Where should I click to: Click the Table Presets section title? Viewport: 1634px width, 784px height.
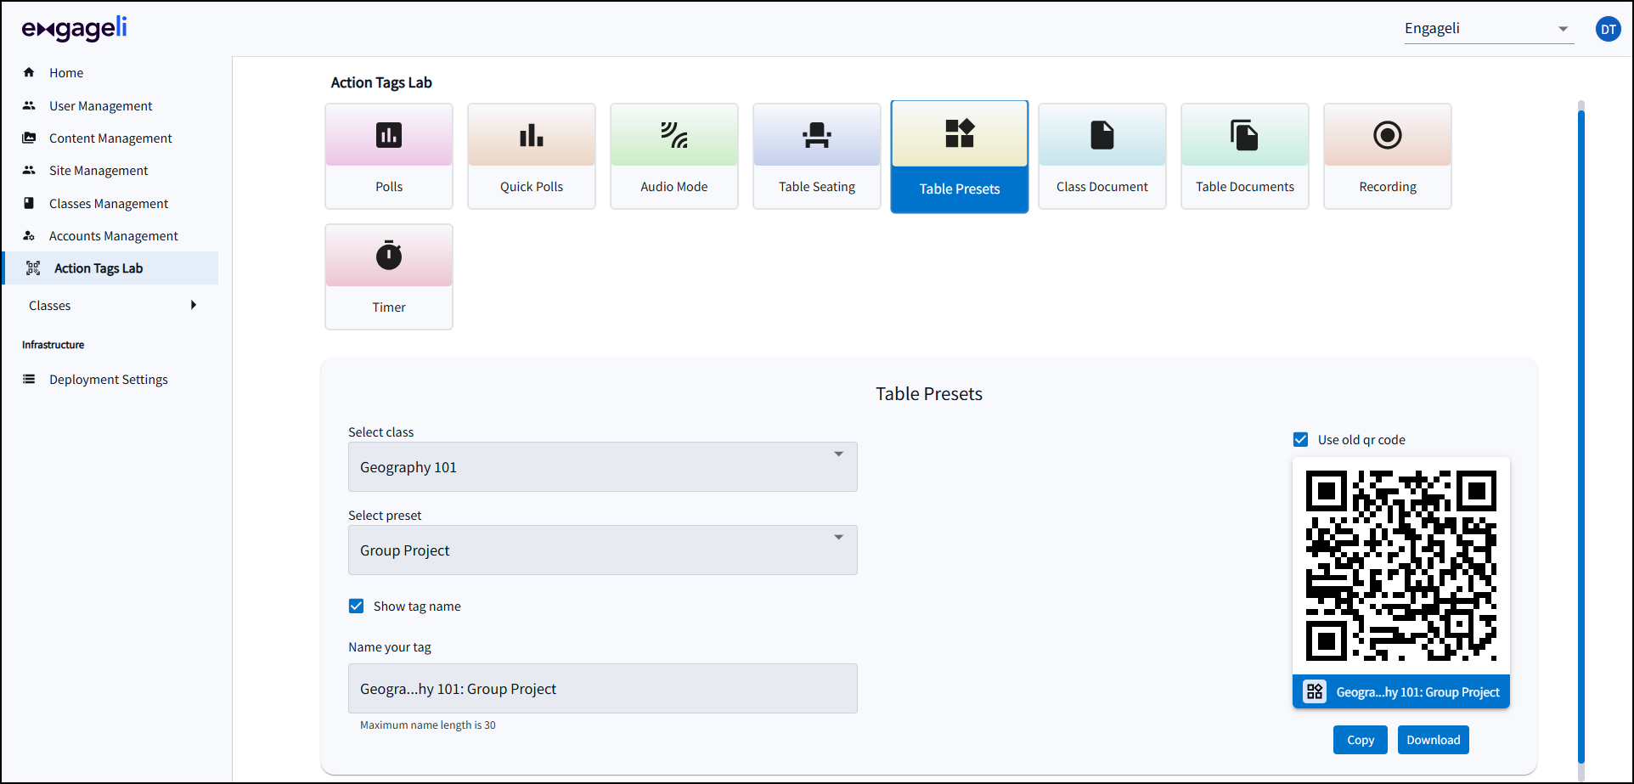929,393
